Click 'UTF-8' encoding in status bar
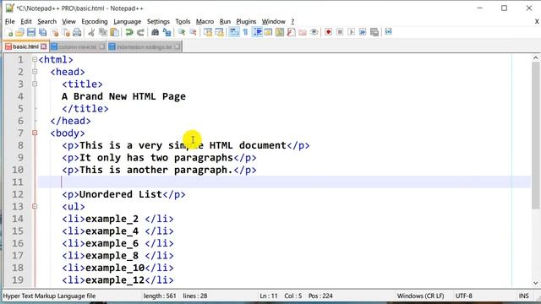 tap(464, 296)
